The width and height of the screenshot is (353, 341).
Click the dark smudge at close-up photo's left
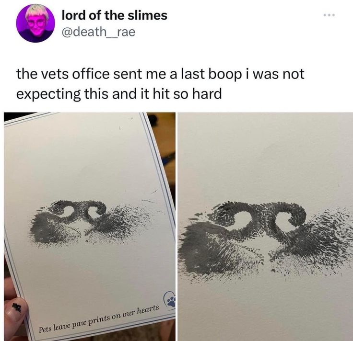[x=198, y=247]
